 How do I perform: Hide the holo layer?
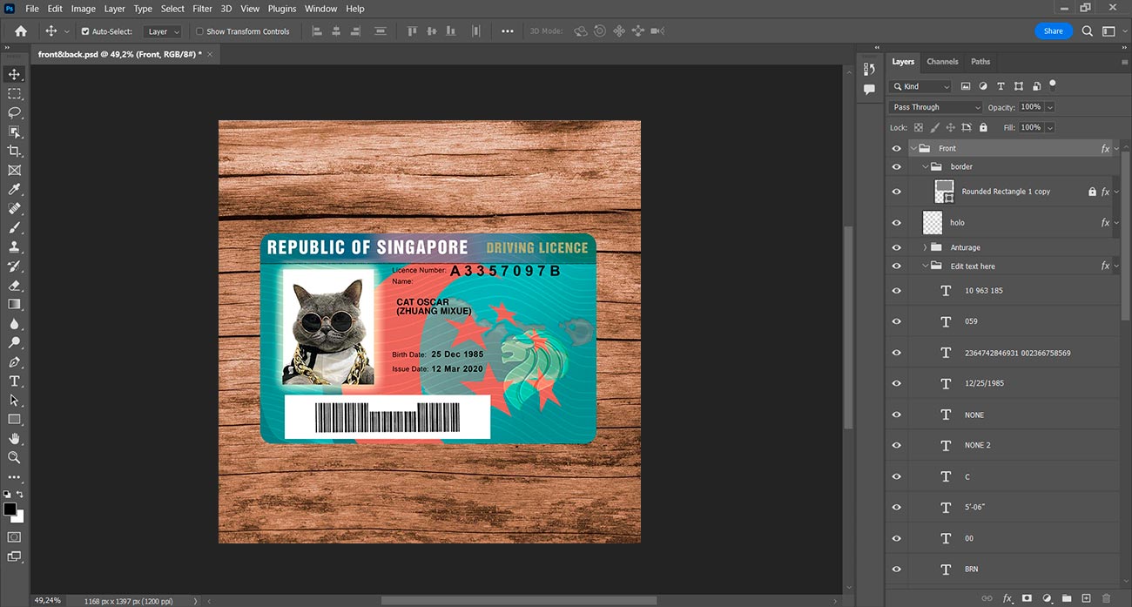(x=897, y=223)
